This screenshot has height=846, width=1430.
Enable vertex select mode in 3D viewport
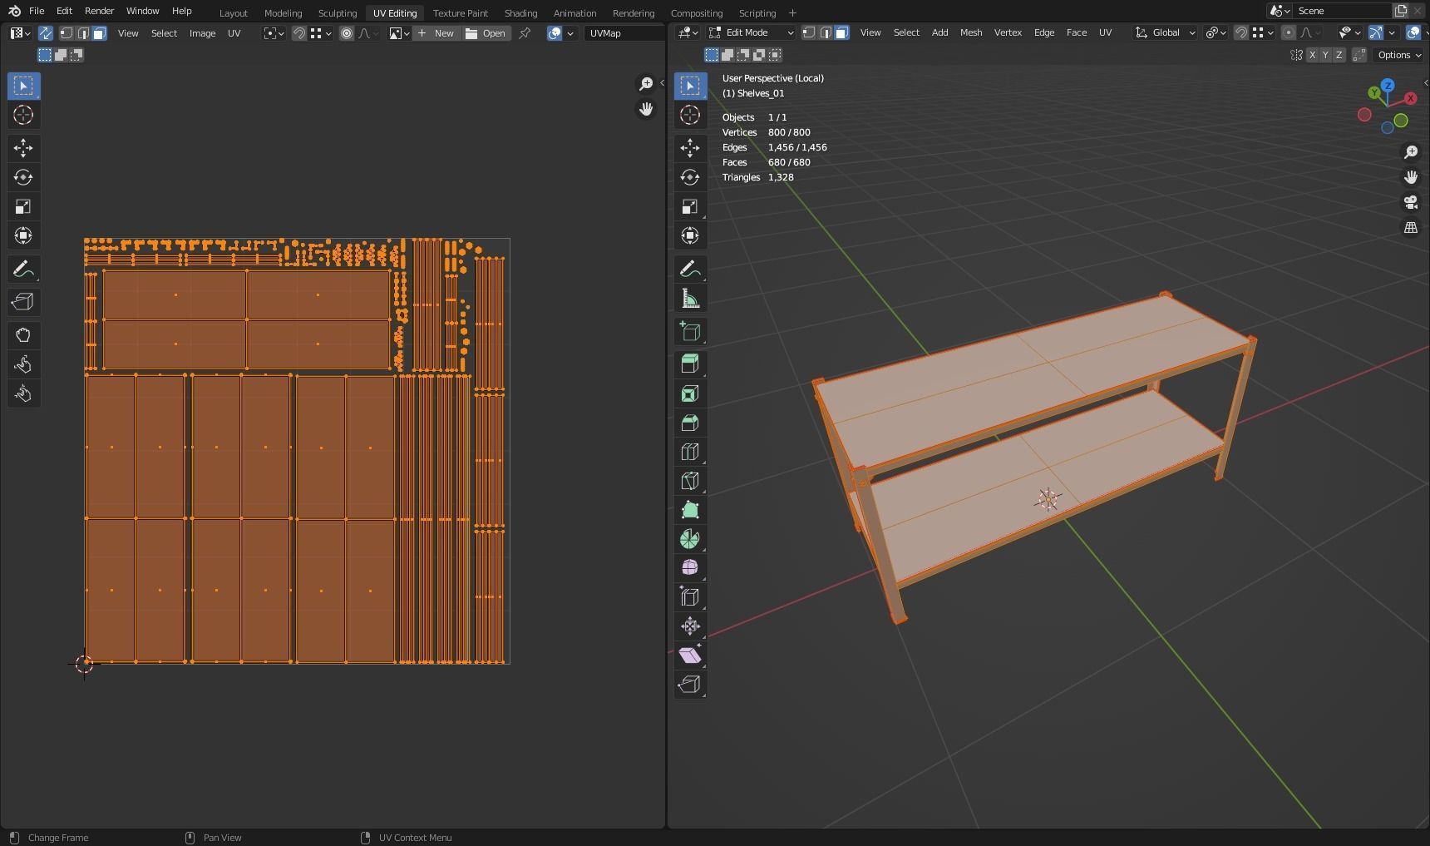tap(808, 32)
